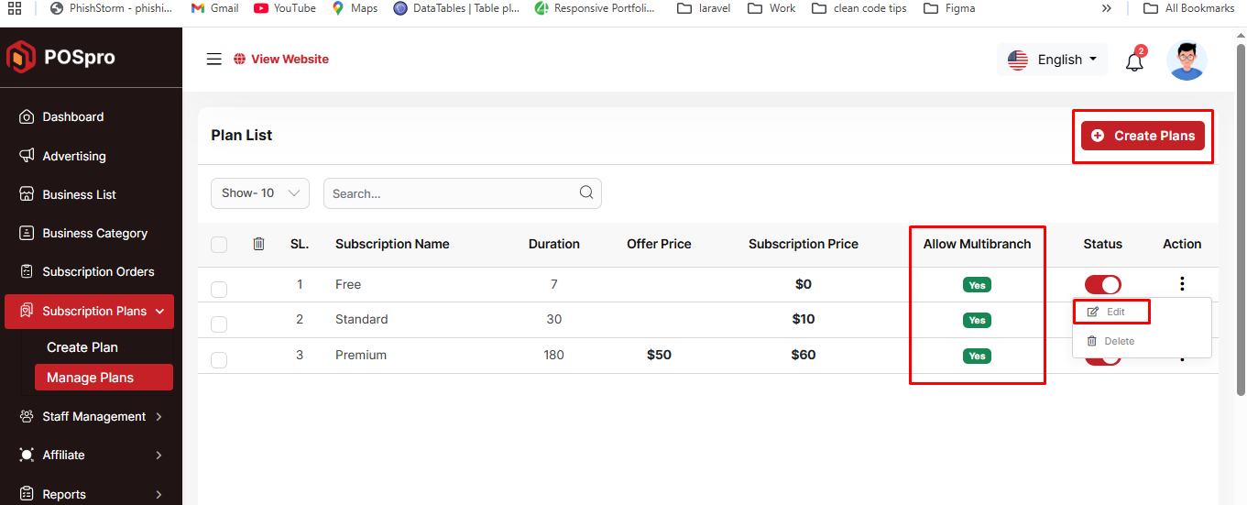Click the bulk delete trash icon
The height and width of the screenshot is (505, 1247).
click(258, 244)
